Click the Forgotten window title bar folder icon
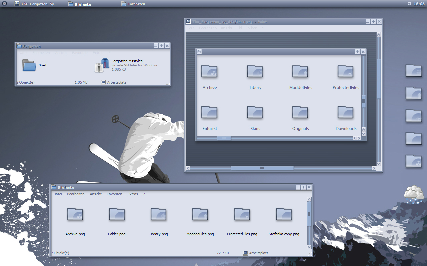Image resolution: width=427 pixels, height=266 pixels. [19, 46]
